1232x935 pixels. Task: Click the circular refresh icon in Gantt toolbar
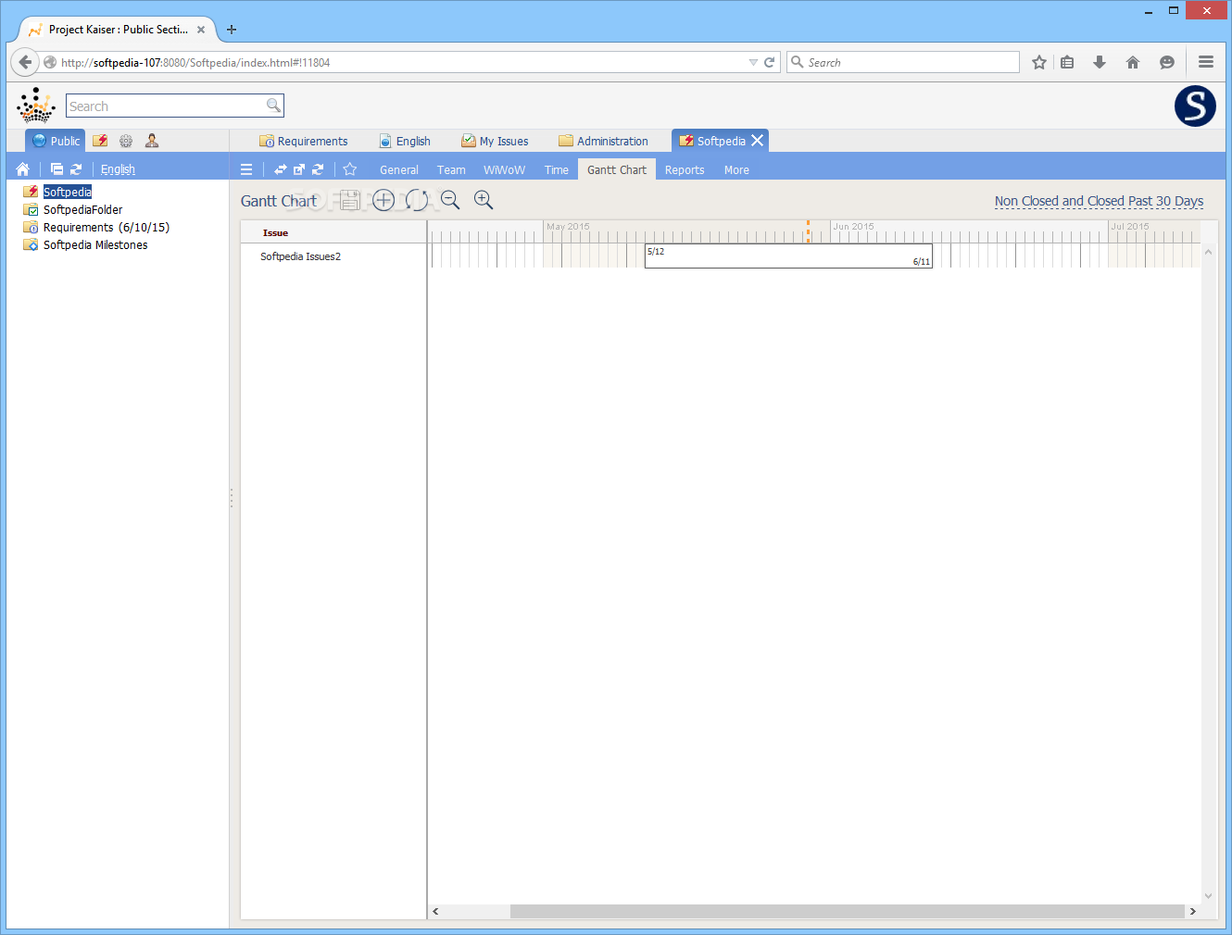[x=417, y=200]
